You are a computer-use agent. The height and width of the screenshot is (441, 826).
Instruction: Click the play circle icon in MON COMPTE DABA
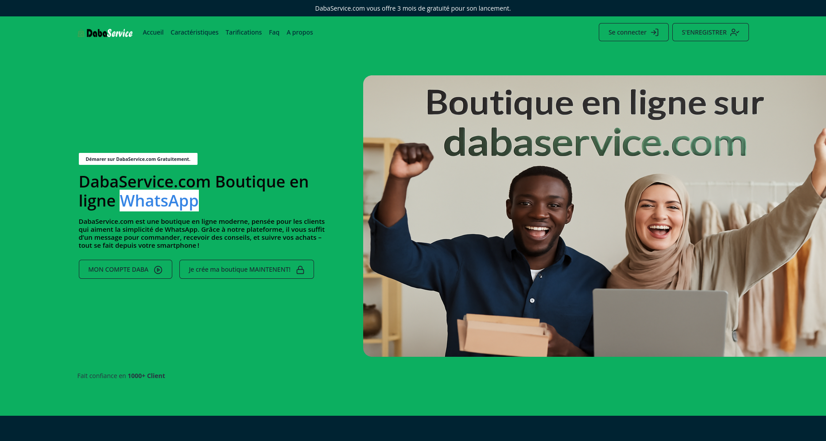[x=158, y=270]
